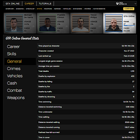The height and width of the screenshot is (140, 140).
Task: Open the Missions sub-menu
Action: (x=20, y=9)
